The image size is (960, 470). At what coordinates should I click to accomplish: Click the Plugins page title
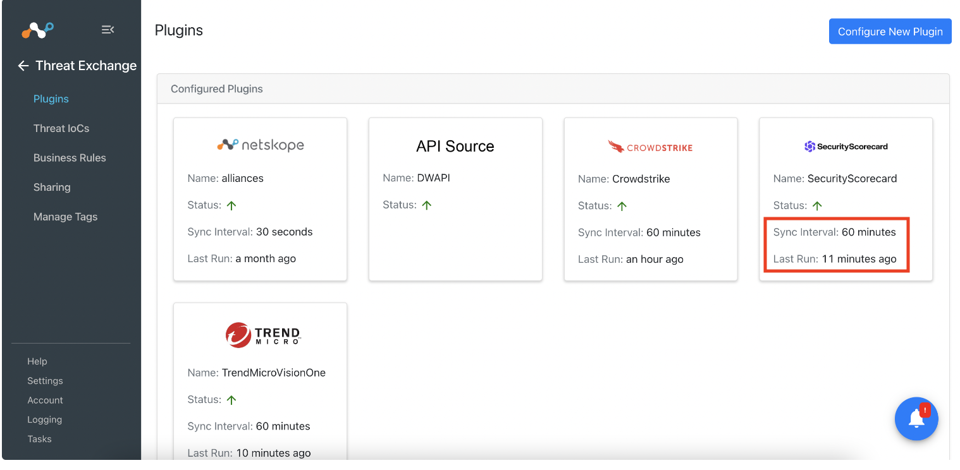pyautogui.click(x=179, y=30)
